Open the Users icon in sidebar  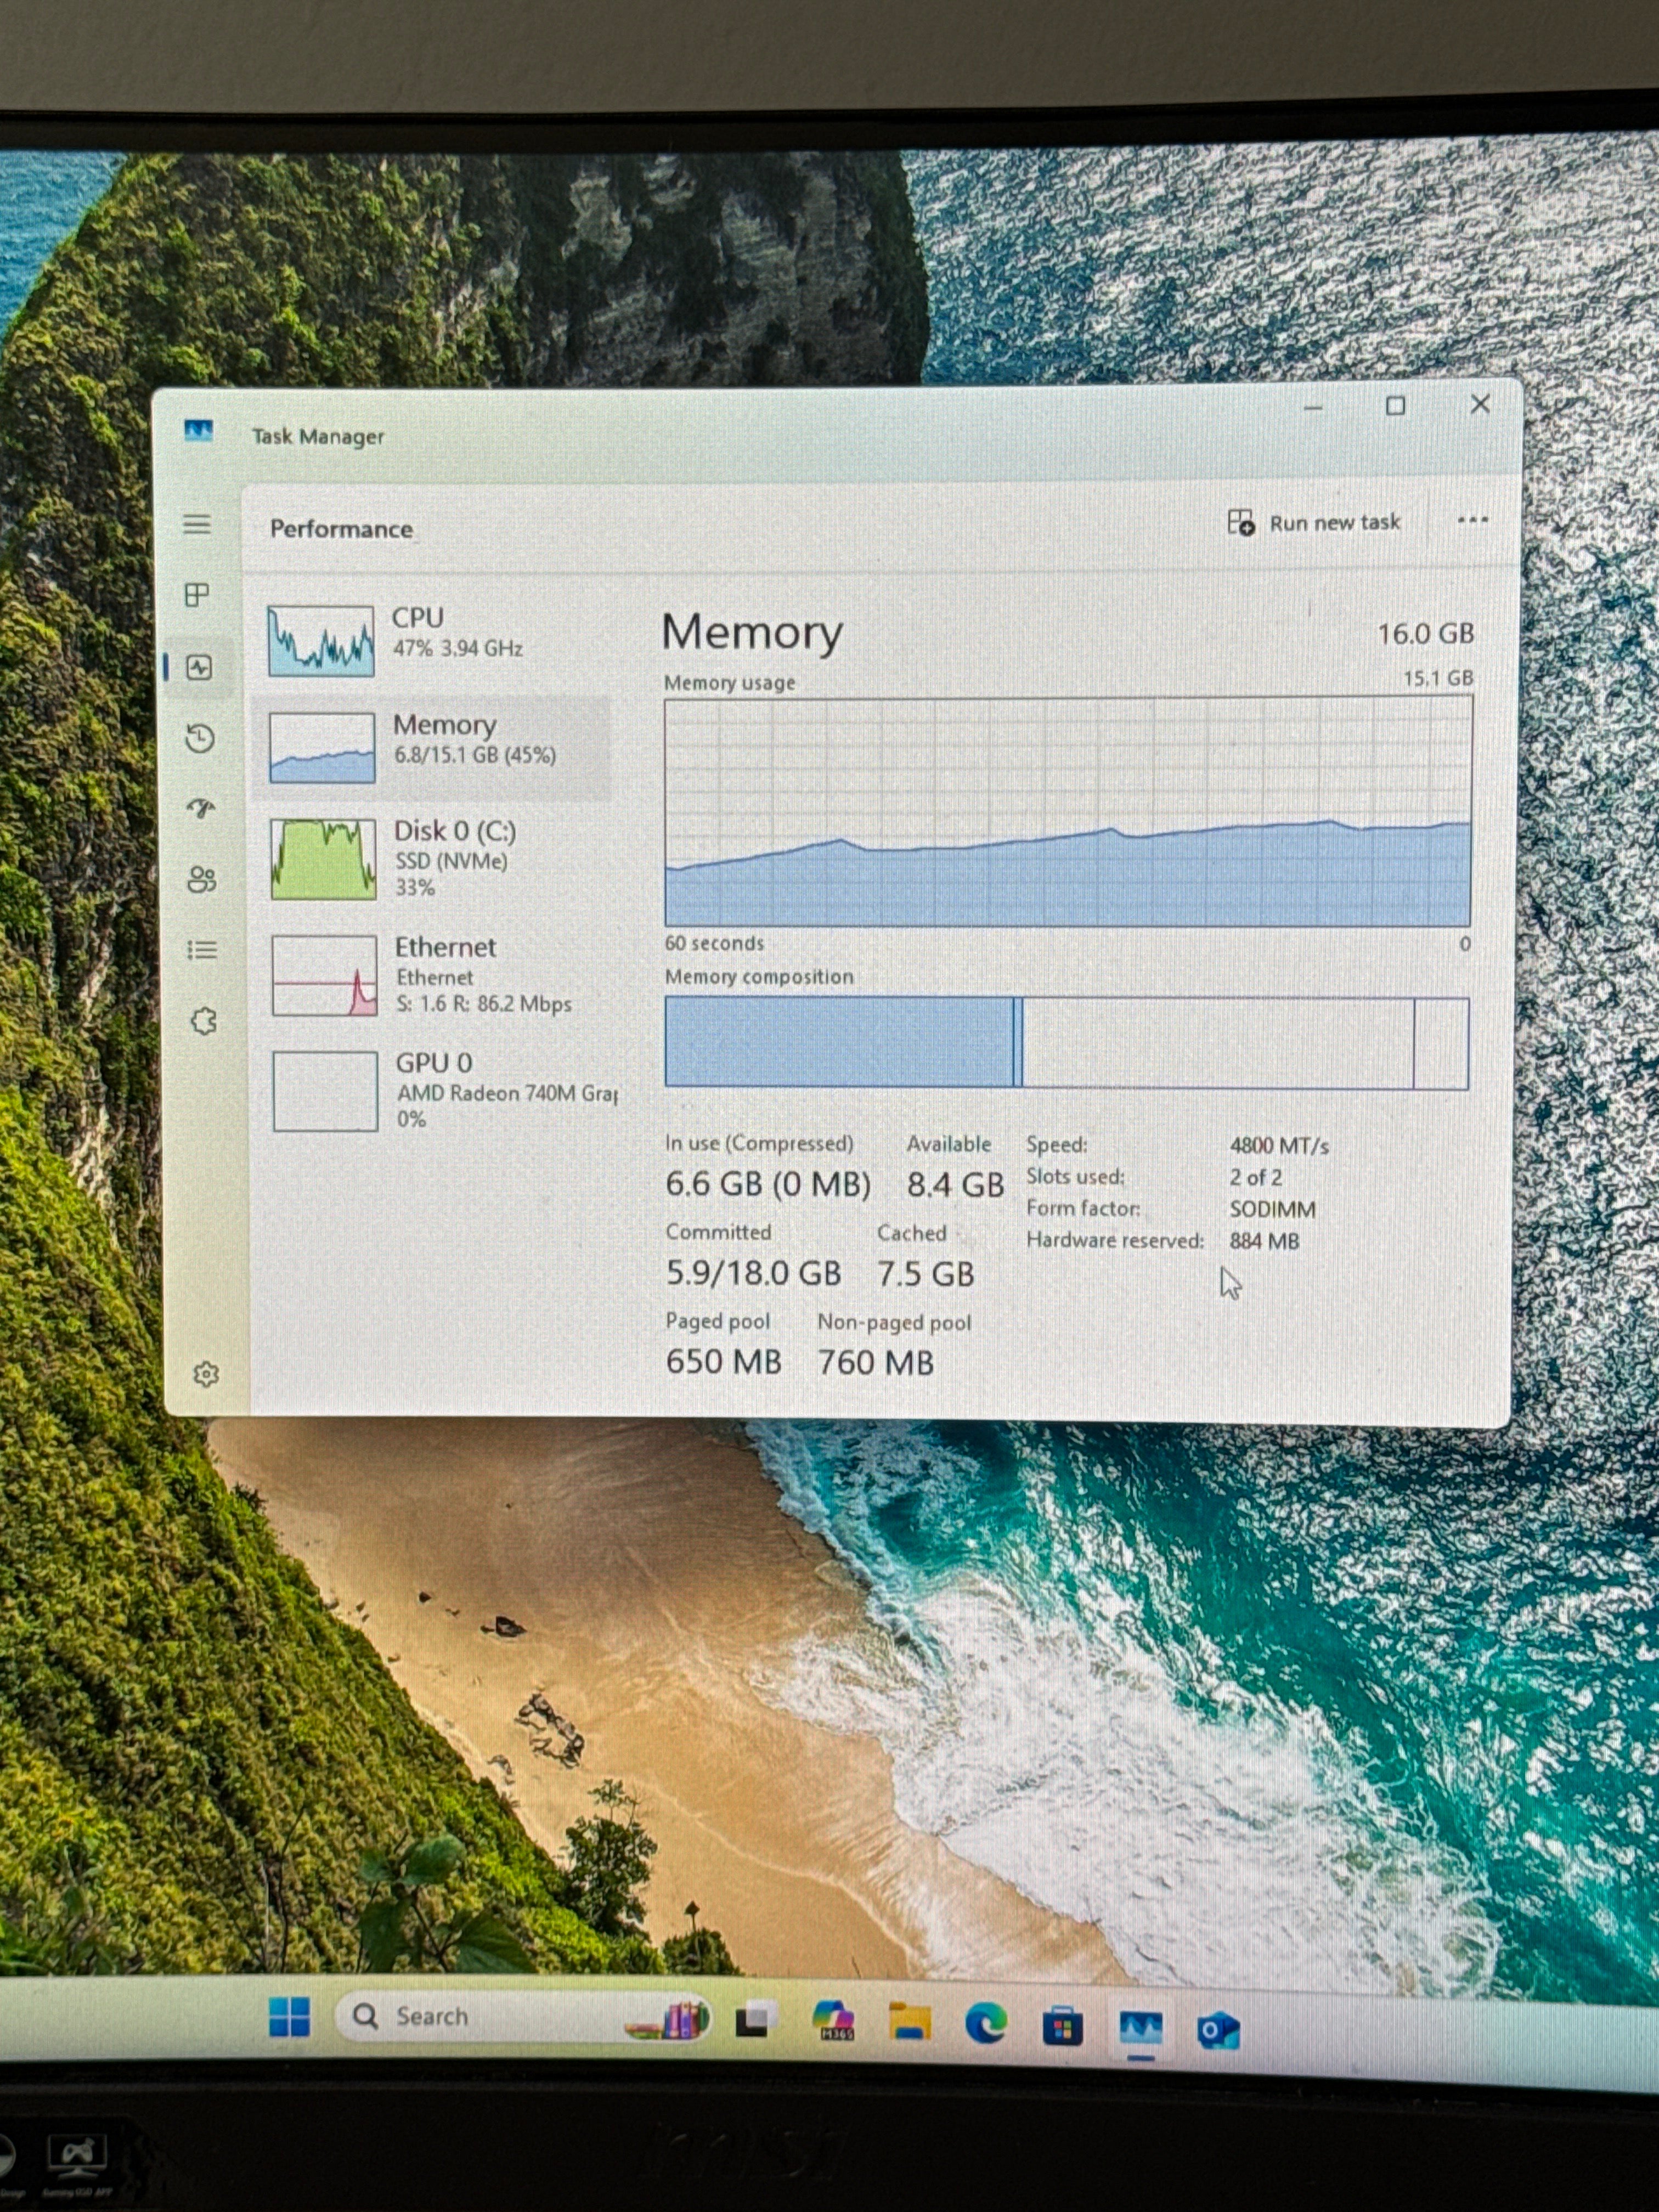pyautogui.click(x=201, y=879)
